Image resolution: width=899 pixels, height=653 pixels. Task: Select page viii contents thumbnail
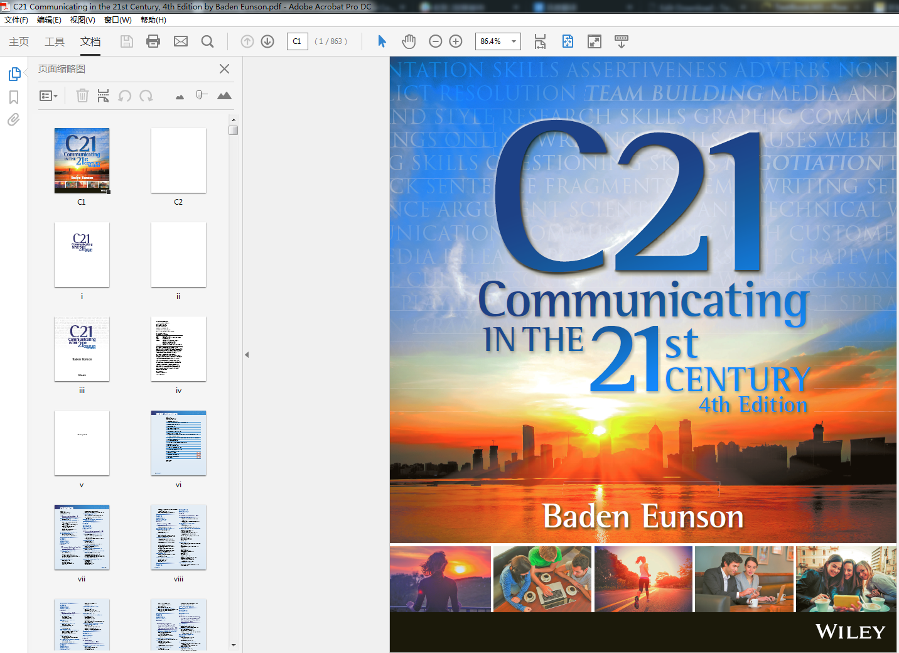[x=178, y=537]
